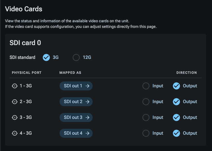Click the port icon beside 4 - 3G

pos(15,133)
